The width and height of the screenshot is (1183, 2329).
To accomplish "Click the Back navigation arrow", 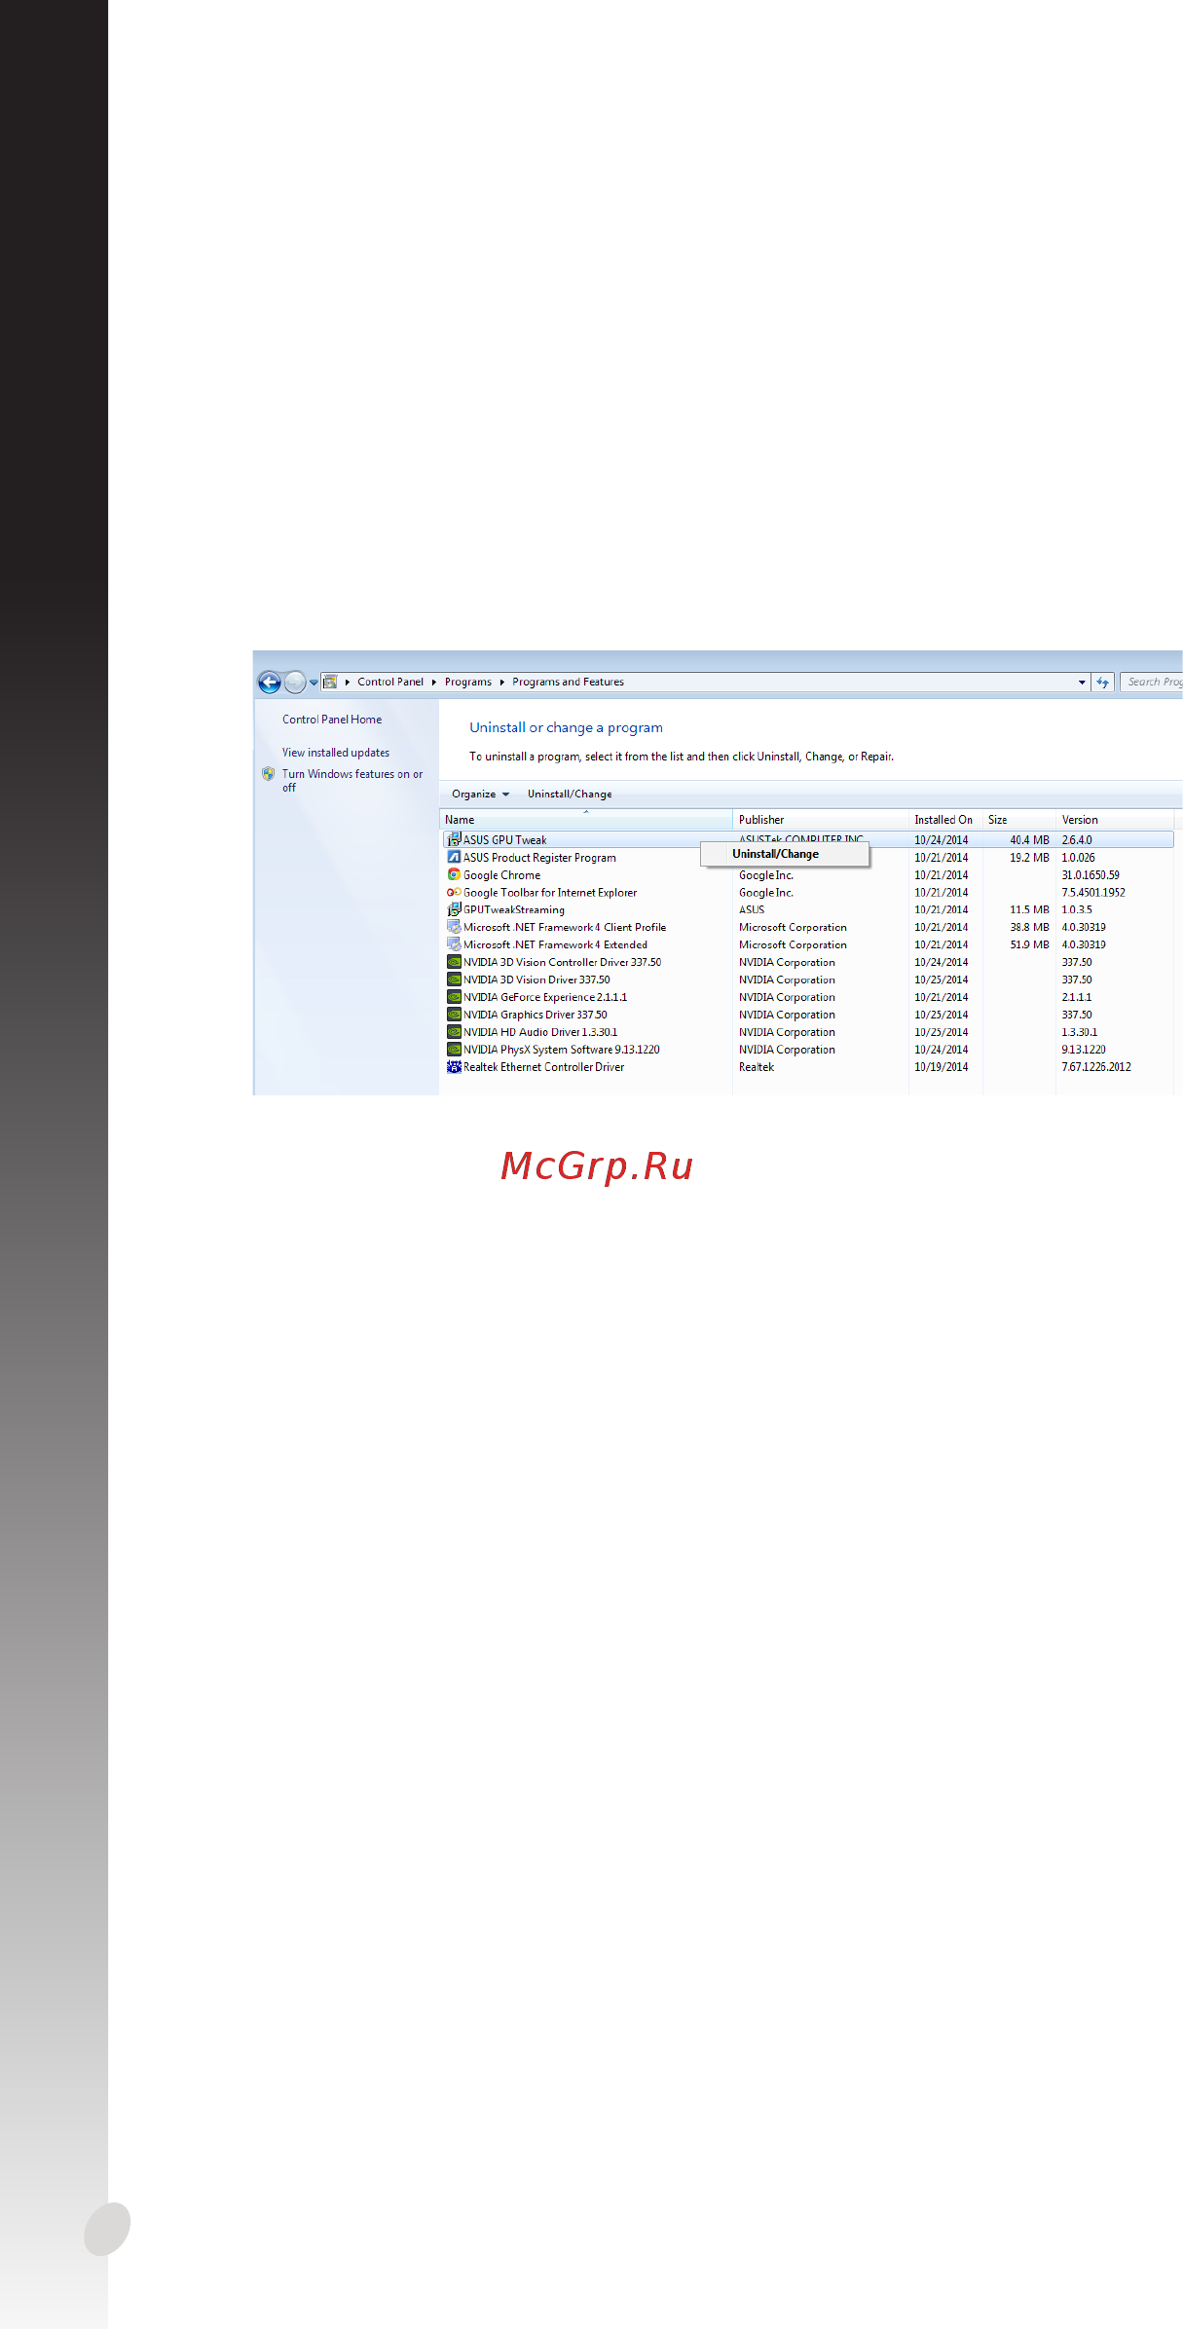I will pyautogui.click(x=270, y=683).
